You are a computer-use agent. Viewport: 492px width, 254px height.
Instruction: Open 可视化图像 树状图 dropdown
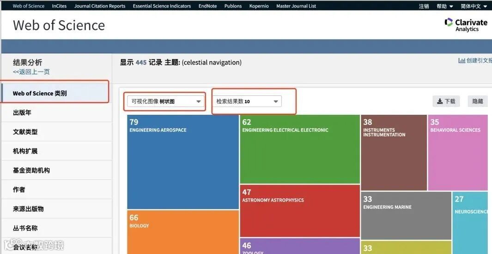pos(166,101)
